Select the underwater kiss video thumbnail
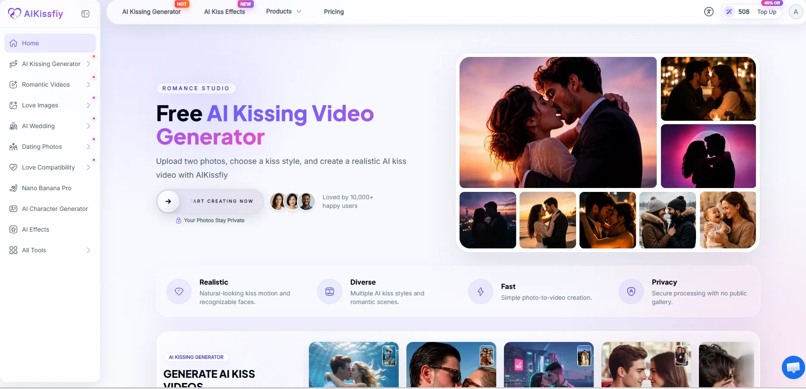The image size is (806, 389). (x=354, y=364)
